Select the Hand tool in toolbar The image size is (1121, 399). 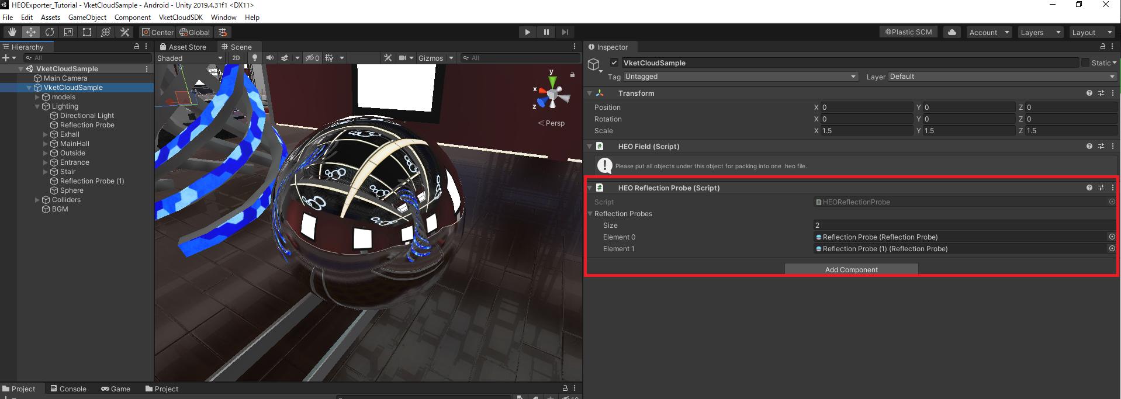coord(12,32)
